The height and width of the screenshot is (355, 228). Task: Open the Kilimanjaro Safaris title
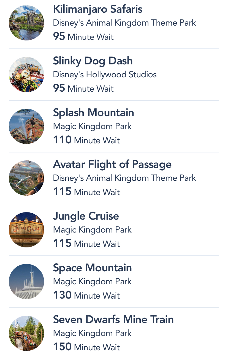98,9
